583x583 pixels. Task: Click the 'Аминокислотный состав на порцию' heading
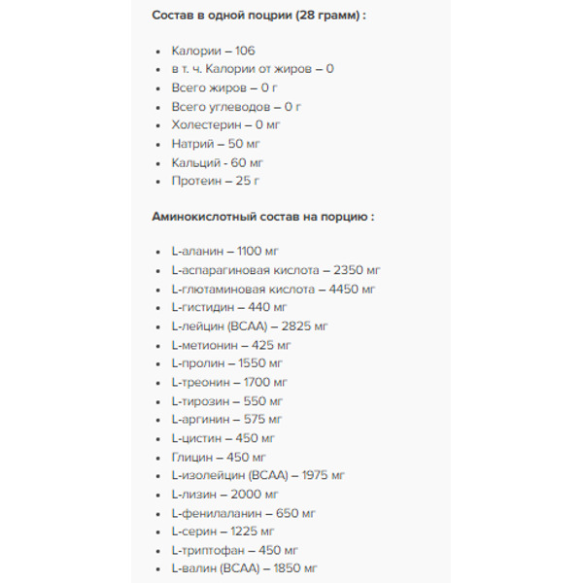[262, 217]
